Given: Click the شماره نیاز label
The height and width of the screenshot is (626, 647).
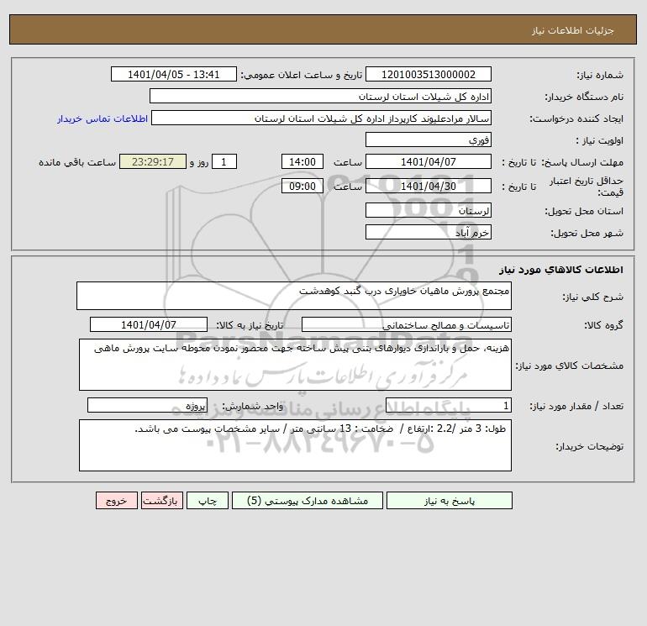Looking at the screenshot, I should [600, 75].
